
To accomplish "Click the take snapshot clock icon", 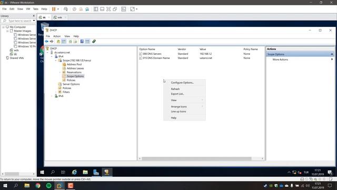I will point(74,9).
